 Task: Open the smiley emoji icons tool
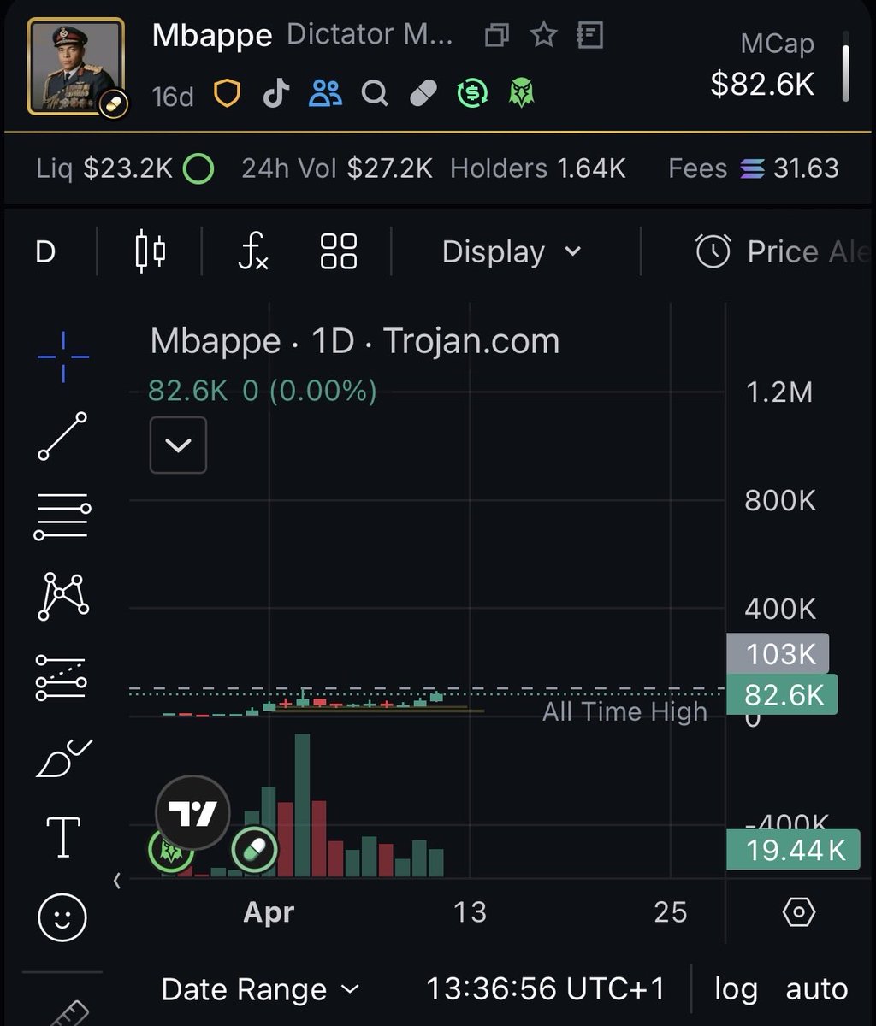62,917
